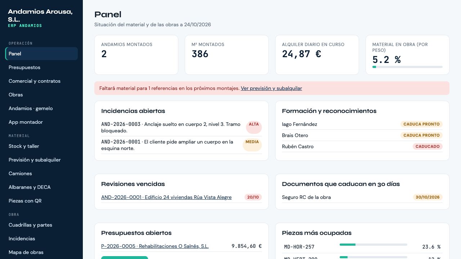Screen dimensions: 461x259
Task: Go to Camiones in the sidebar
Action: [41, 173]
